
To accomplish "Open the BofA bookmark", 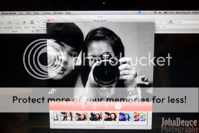I will pos(34,27).
